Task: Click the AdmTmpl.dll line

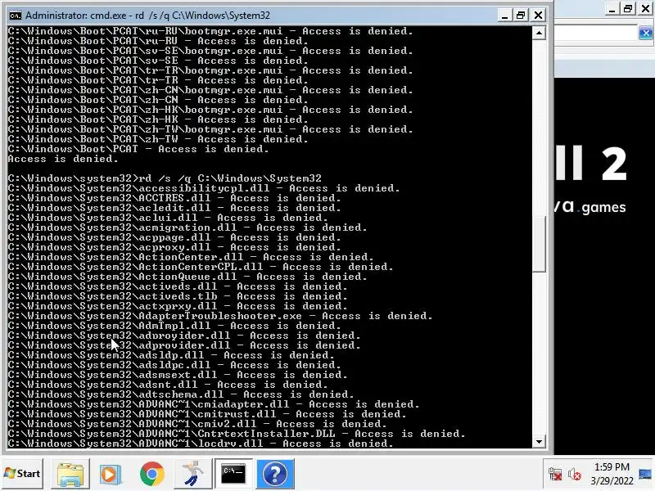Action: 174,326
